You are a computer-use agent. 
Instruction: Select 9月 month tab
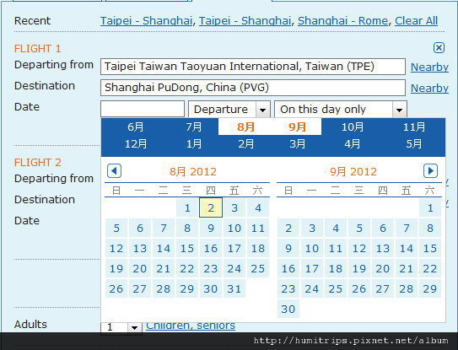tap(298, 127)
